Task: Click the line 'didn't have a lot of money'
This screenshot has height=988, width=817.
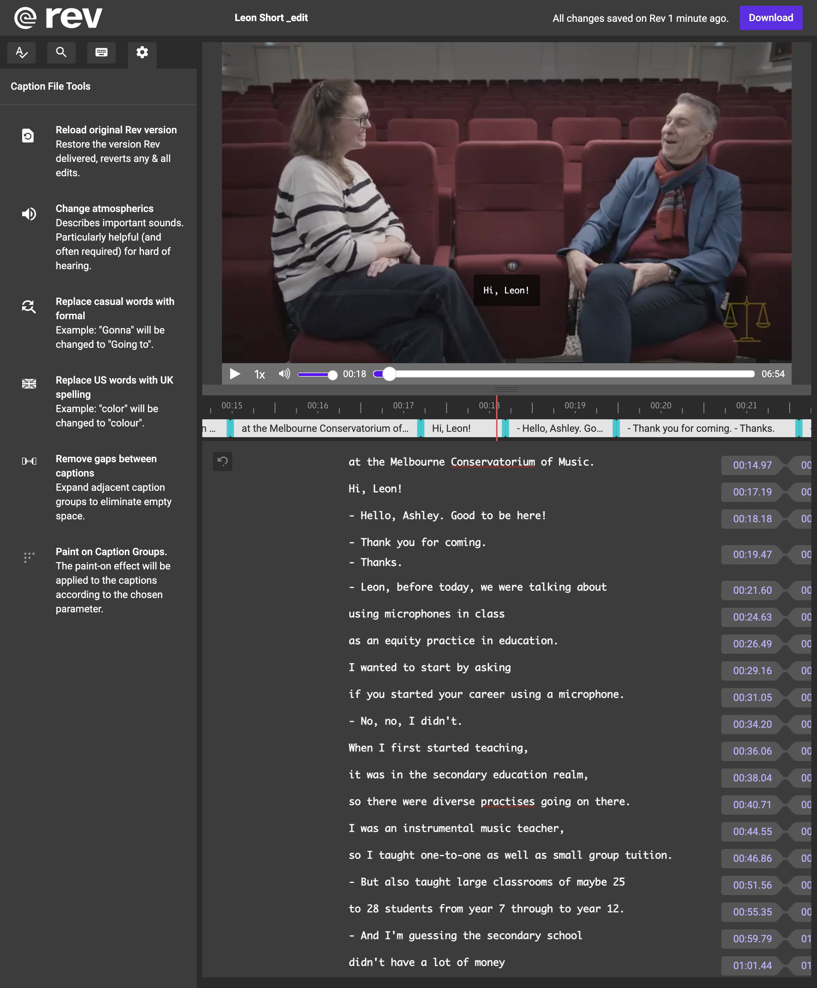Action: [426, 963]
